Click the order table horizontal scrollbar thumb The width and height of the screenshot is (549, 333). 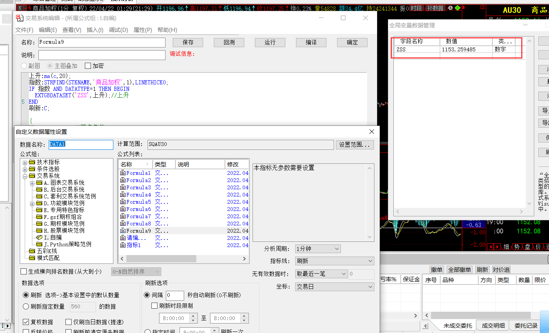coord(481,316)
